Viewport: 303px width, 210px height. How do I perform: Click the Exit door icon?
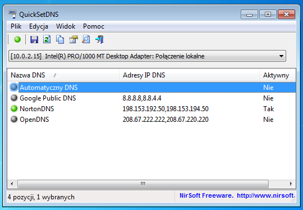pyautogui.click(x=99, y=39)
